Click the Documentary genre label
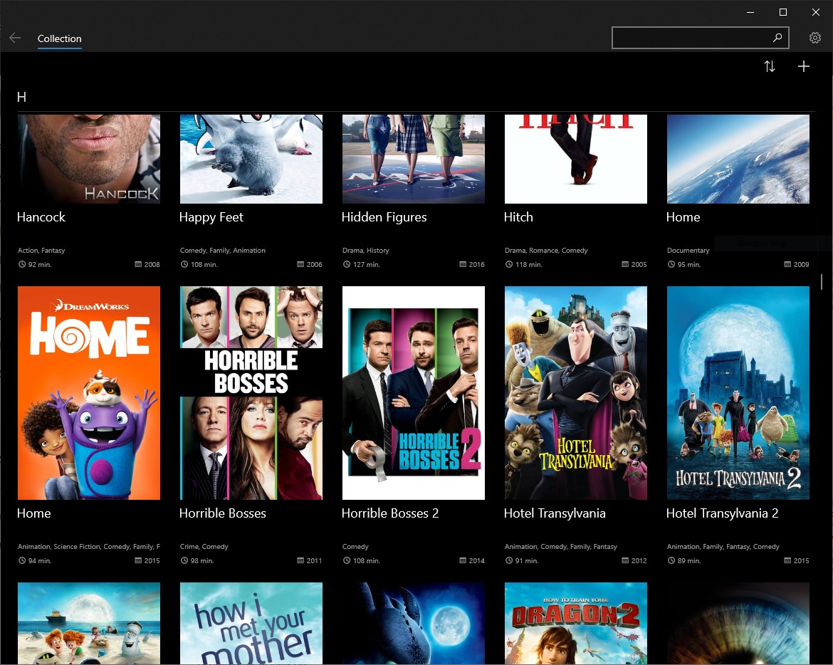Viewport: 833px width, 665px height. tap(688, 250)
